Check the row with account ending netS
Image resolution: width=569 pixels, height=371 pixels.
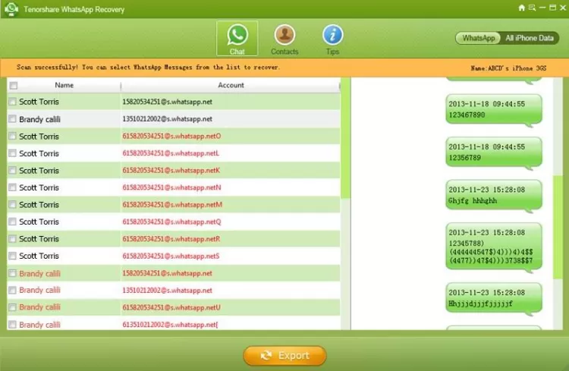(x=12, y=256)
